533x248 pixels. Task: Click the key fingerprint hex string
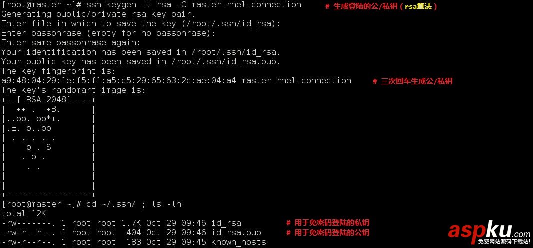(x=118, y=81)
